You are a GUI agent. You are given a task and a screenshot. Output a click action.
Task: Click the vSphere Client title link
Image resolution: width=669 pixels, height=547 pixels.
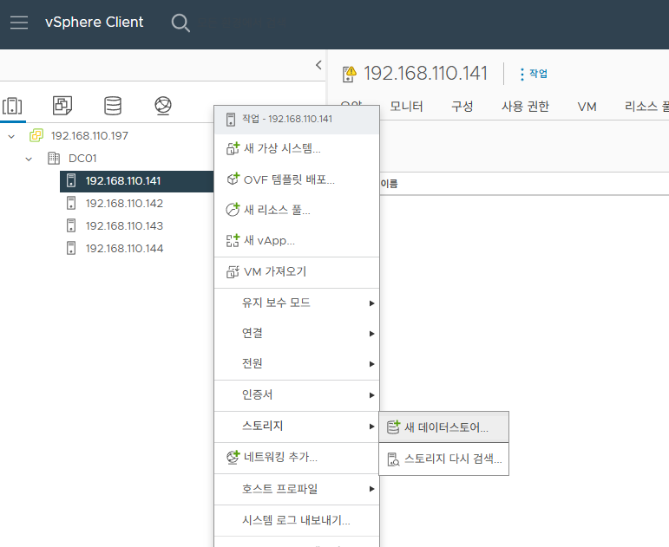click(95, 23)
